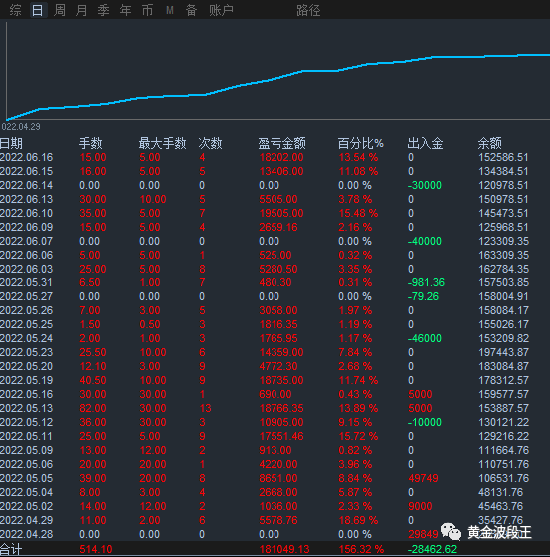Select the 日 daily tab
This screenshot has height=557, width=550.
38,10
